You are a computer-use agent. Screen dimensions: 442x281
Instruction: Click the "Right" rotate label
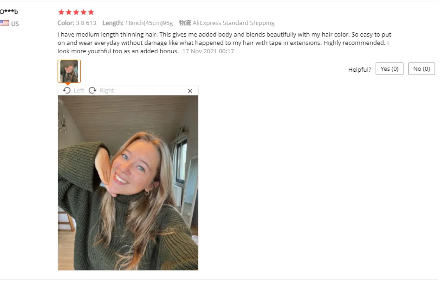coord(107,90)
